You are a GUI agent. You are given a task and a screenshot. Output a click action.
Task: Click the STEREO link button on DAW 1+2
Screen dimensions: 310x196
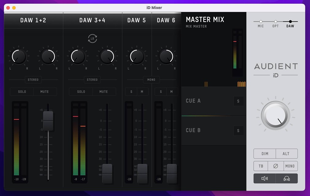coord(33,80)
